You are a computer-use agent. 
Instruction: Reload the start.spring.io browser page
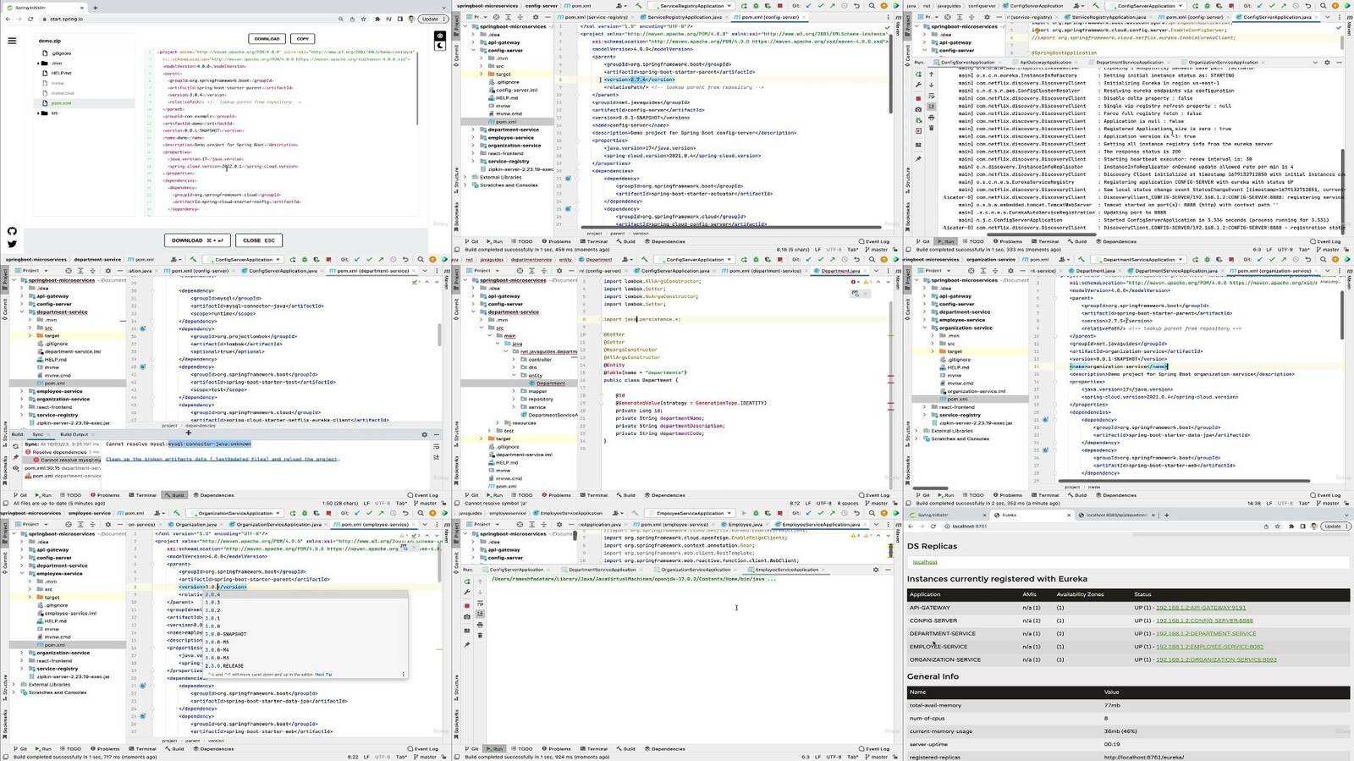30,19
